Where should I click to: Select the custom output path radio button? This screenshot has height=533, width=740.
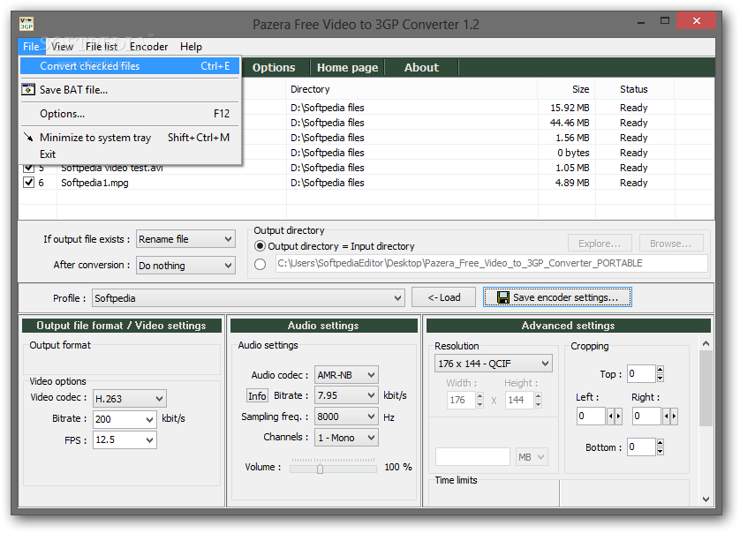tap(260, 264)
